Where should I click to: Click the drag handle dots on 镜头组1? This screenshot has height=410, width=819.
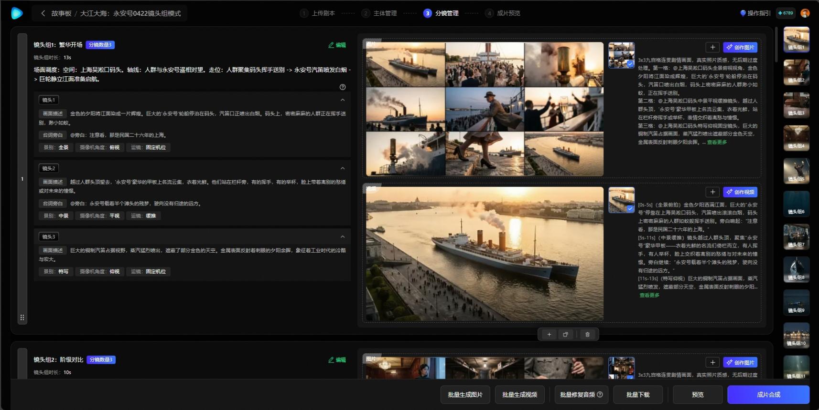coord(22,318)
